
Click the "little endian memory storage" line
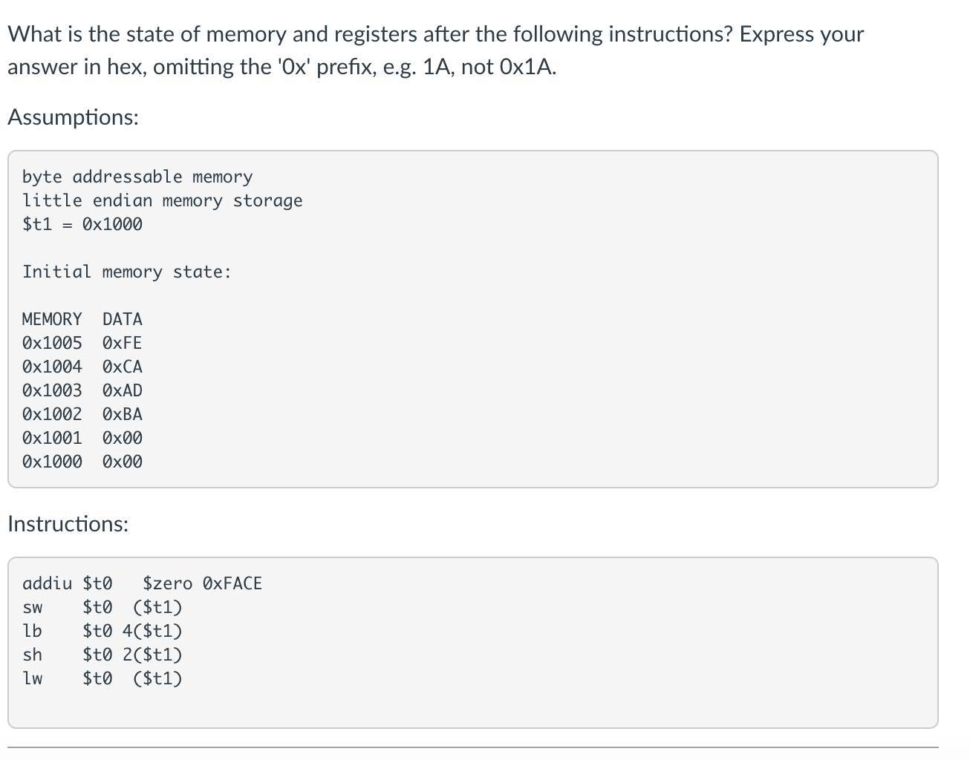point(162,200)
